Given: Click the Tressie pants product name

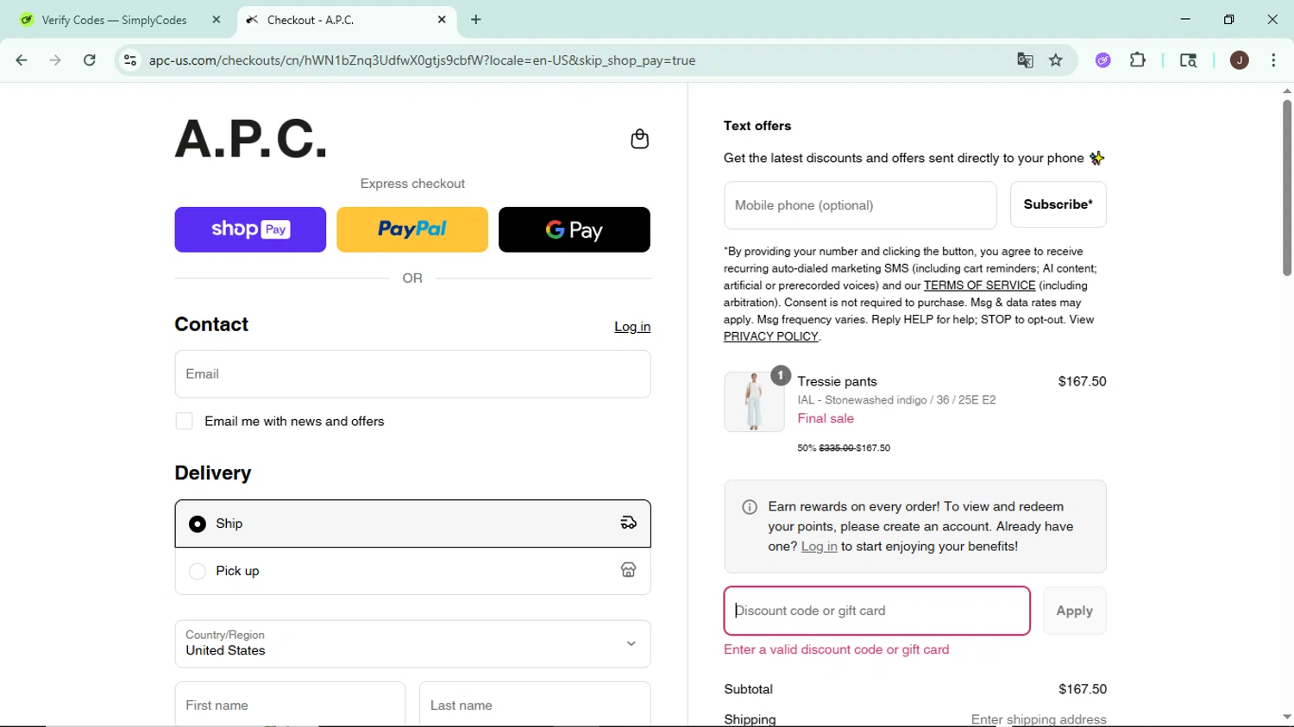Looking at the screenshot, I should [x=837, y=381].
